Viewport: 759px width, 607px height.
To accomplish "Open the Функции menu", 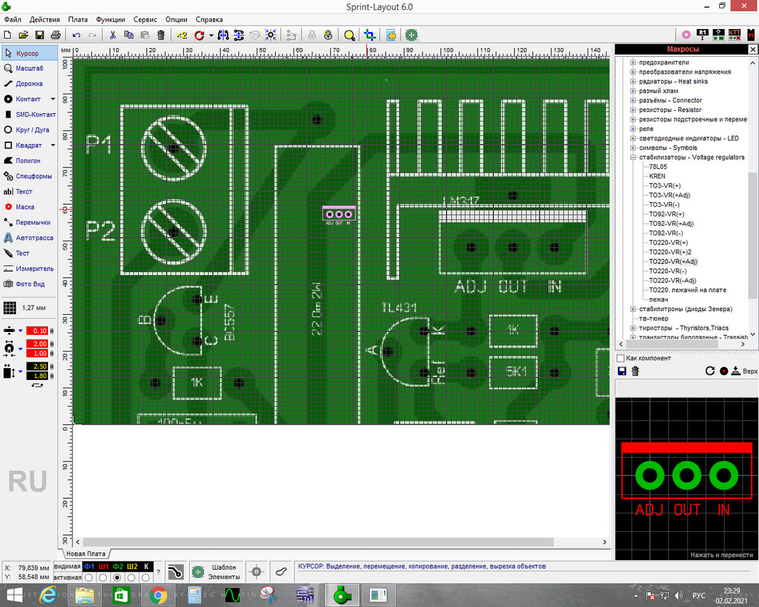I will tap(111, 20).
